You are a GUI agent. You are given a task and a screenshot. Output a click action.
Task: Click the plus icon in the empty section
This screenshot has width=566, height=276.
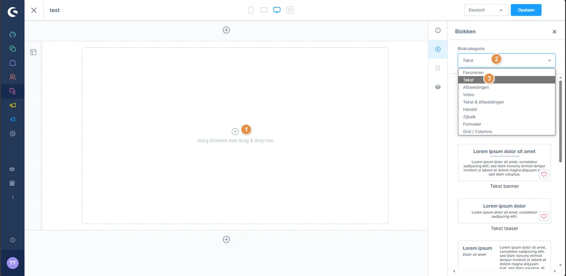[235, 131]
